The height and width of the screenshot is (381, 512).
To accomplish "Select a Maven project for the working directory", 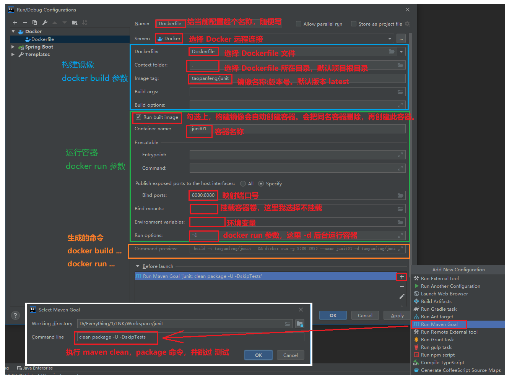I will 300,324.
